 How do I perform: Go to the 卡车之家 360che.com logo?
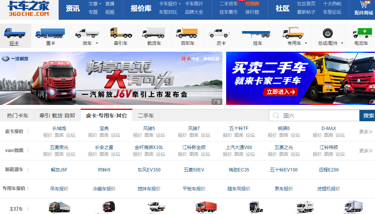coord(29,9)
